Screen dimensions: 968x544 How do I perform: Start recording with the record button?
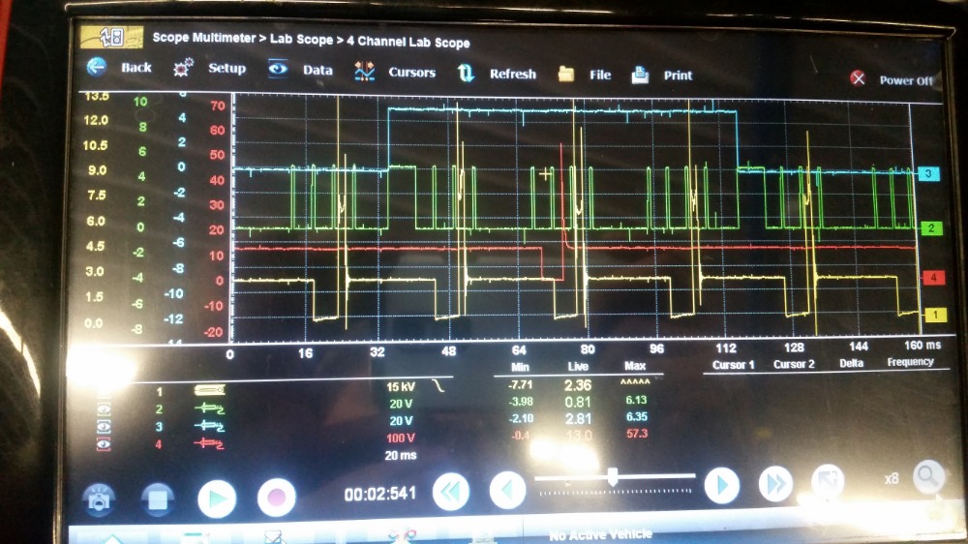tap(277, 499)
